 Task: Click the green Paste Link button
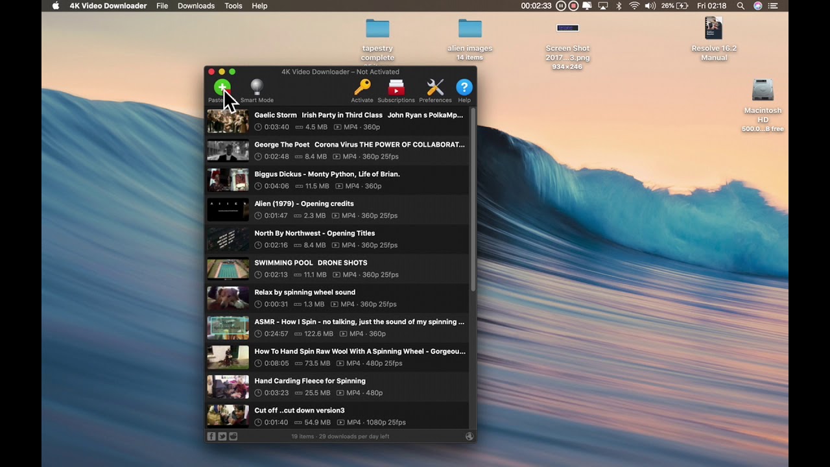[x=222, y=87]
